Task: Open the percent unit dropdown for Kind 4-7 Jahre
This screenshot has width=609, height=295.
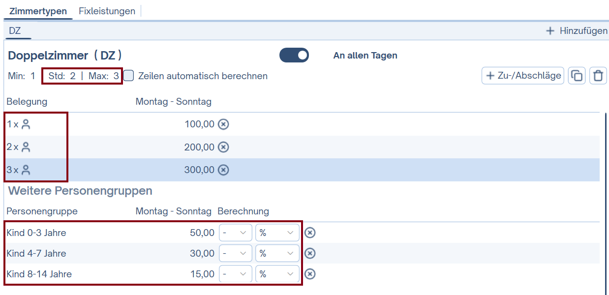Action: pyautogui.click(x=277, y=253)
